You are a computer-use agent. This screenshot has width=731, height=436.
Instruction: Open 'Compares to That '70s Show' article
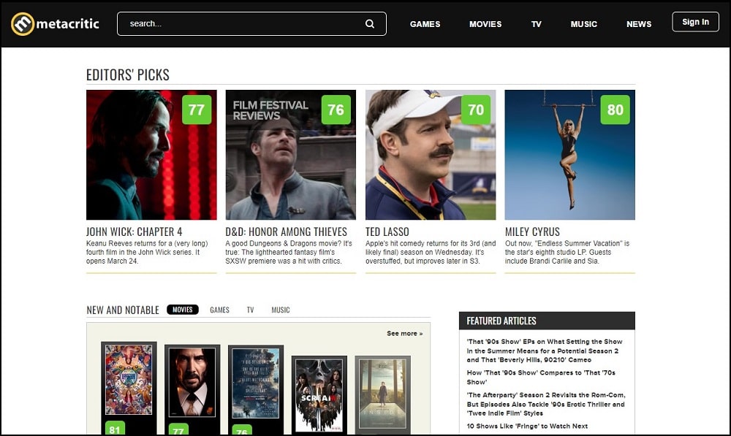(x=541, y=378)
